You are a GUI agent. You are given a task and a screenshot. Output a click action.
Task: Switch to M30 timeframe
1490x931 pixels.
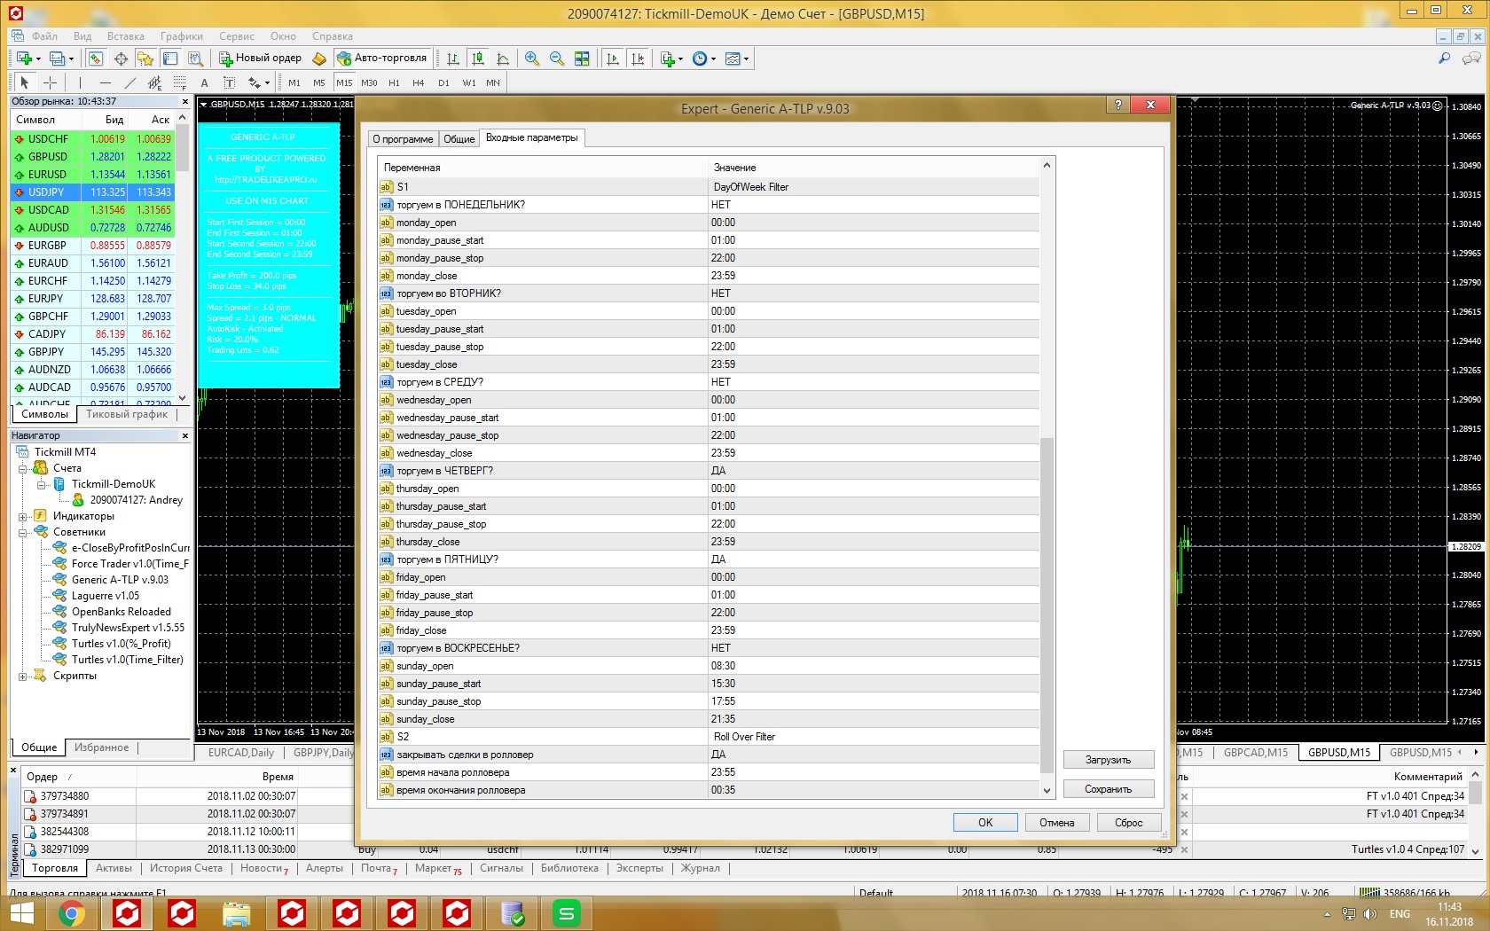(x=369, y=82)
